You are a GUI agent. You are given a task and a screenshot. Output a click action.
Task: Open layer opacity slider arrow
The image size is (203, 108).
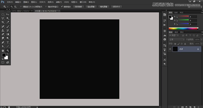[201, 40]
